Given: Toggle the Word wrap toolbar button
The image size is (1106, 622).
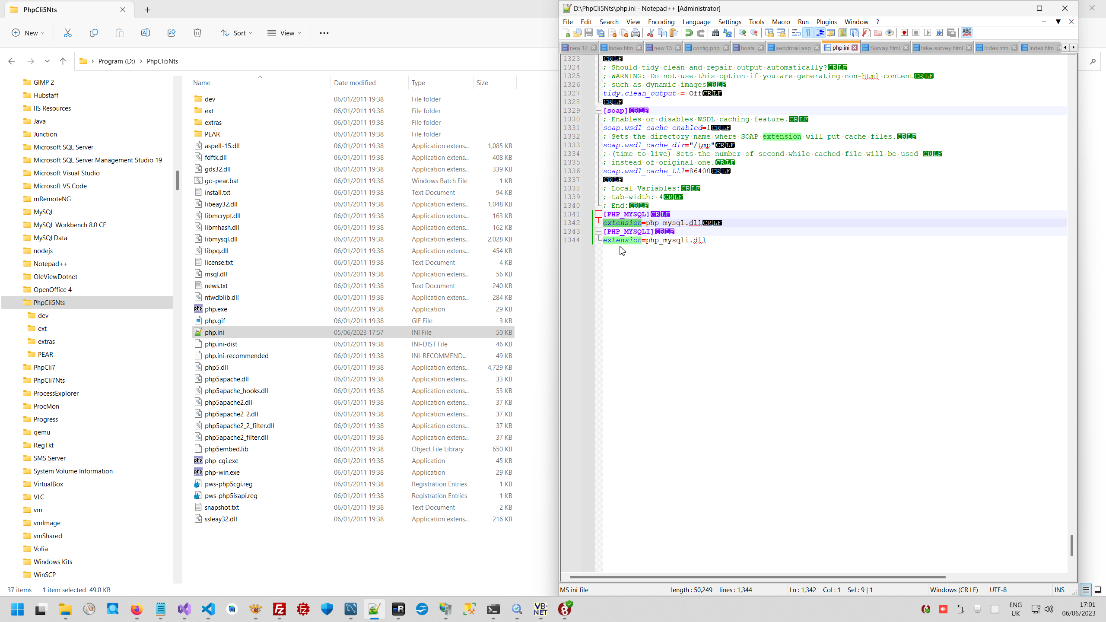Looking at the screenshot, I should coord(796,33).
